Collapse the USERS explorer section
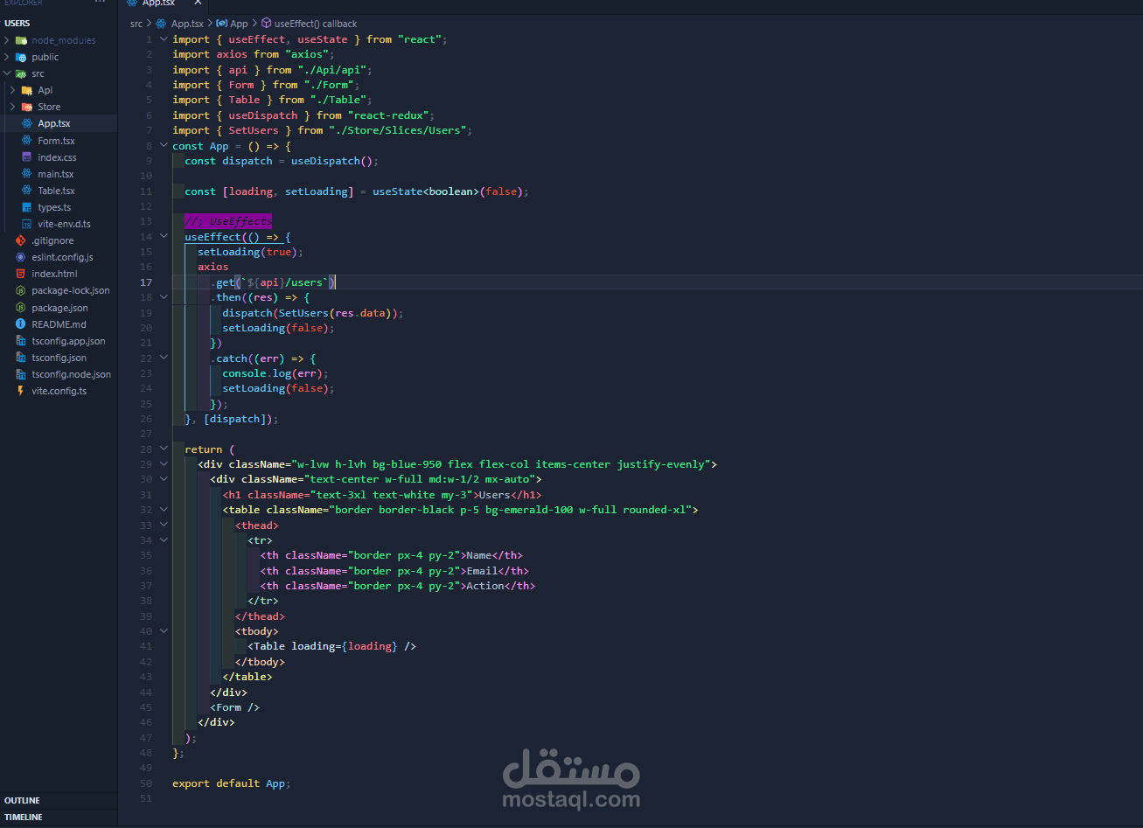 (17, 24)
